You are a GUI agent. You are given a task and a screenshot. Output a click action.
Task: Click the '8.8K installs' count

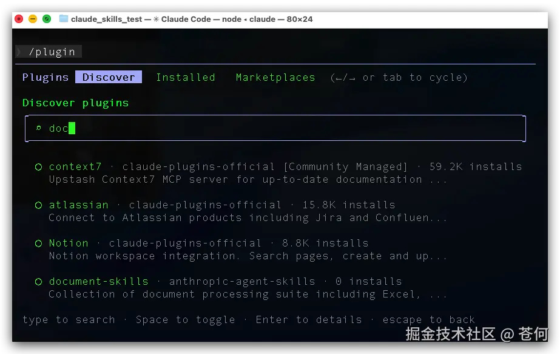coord(325,243)
